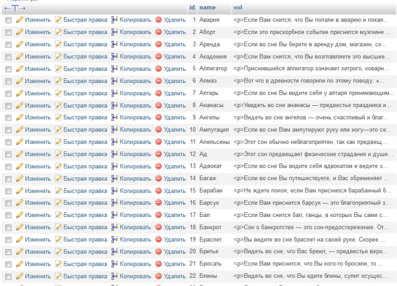Click the vol cell starting 'Сон о банкротстве'
The width and height of the screenshot is (397, 286).
pyautogui.click(x=310, y=227)
